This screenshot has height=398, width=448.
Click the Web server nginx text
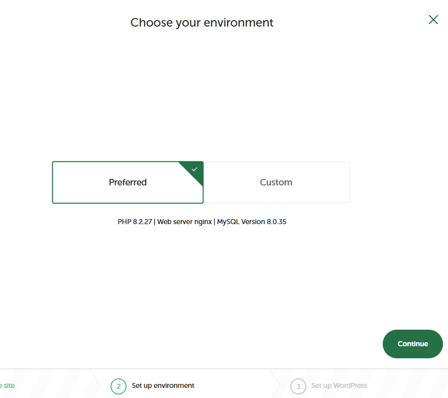(184, 222)
